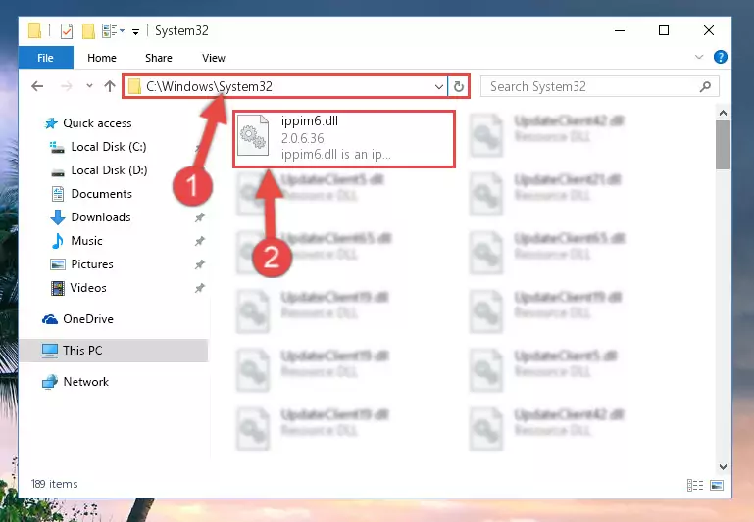The width and height of the screenshot is (754, 522).
Task: Select Quick access in navigation pane
Action: [x=97, y=123]
